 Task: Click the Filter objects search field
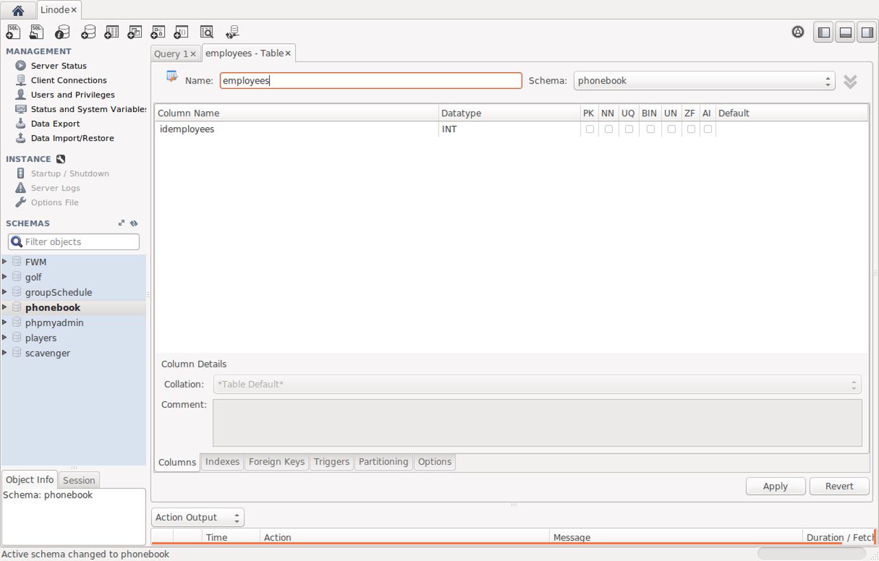click(x=73, y=241)
